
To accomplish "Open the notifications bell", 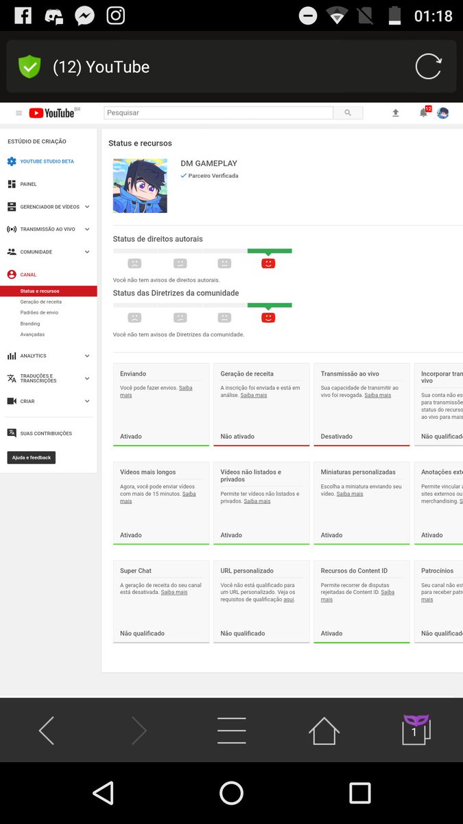I will point(424,113).
